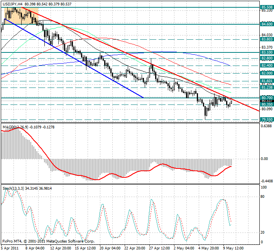Click the 9 May 12:00 date label

click(x=233, y=248)
